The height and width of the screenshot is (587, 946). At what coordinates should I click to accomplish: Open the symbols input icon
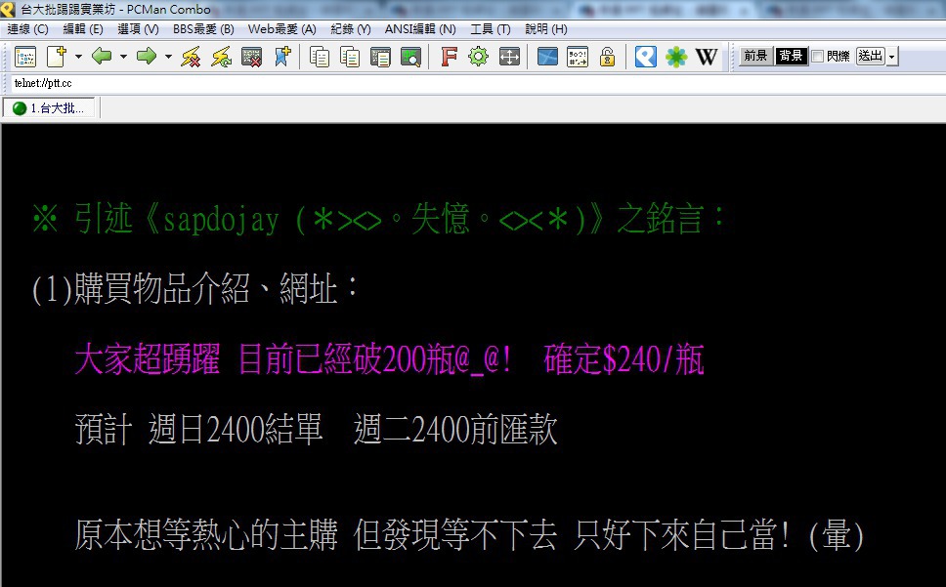pyautogui.click(x=578, y=57)
